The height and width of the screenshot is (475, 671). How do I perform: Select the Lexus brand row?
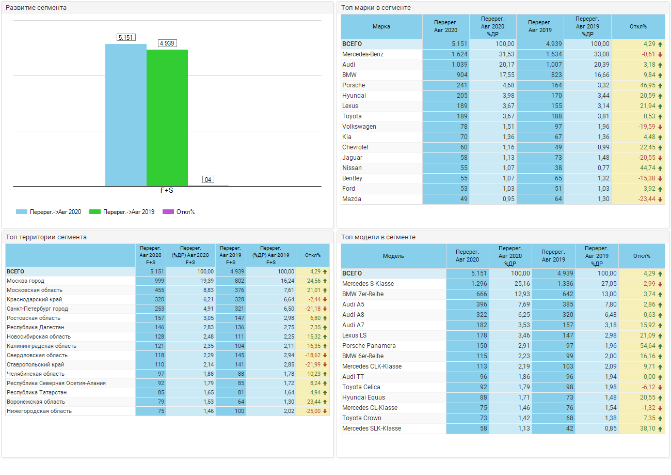click(503, 106)
